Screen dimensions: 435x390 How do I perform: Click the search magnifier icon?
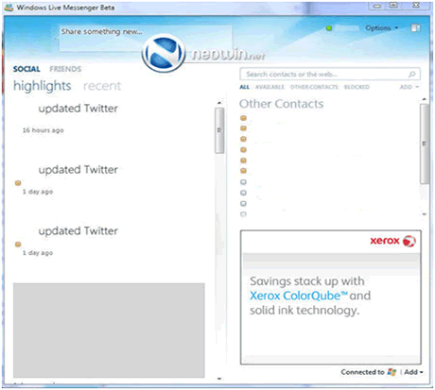click(x=411, y=75)
